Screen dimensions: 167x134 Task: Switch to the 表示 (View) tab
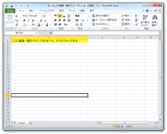[92, 11]
